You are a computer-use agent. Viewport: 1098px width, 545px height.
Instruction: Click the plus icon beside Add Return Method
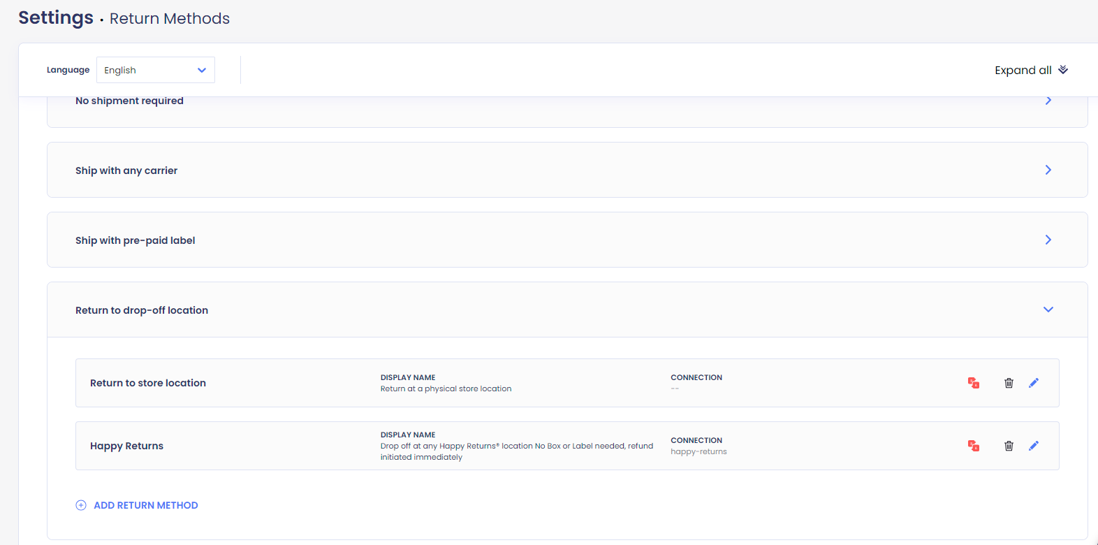(81, 505)
